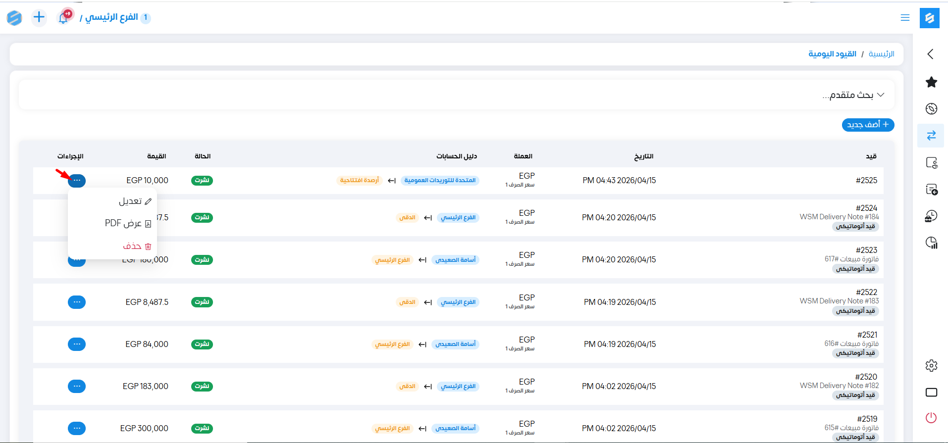
Task: Open actions menu for entry #2522
Action: (77, 302)
